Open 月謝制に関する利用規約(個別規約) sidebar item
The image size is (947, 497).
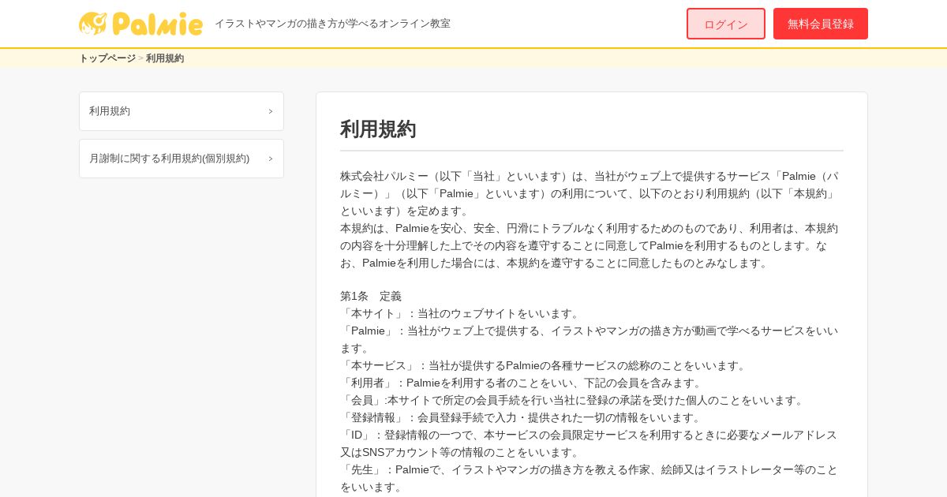[182, 159]
